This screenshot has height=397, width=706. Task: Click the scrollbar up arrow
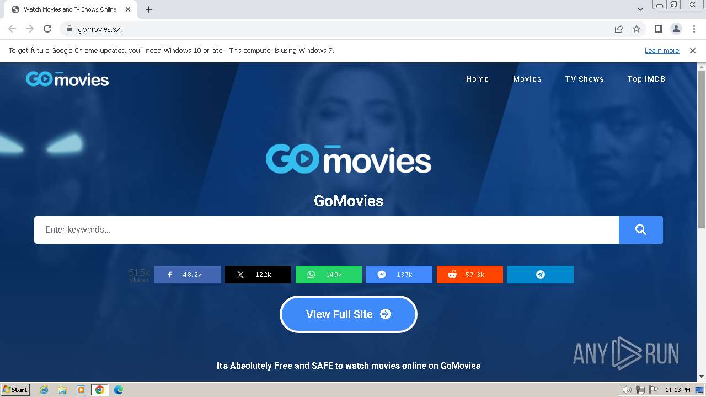point(702,66)
